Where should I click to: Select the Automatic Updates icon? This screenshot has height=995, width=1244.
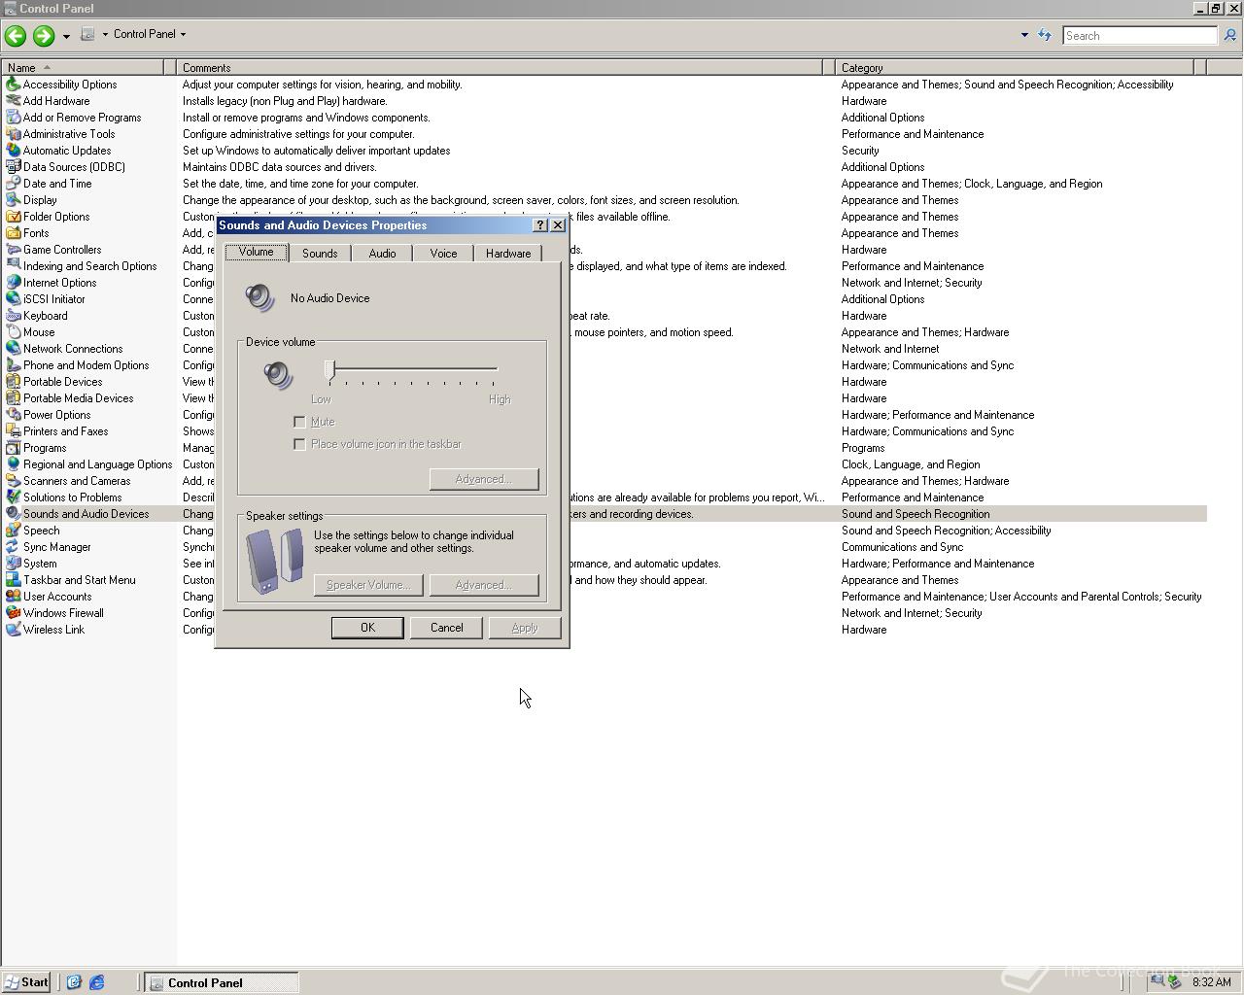click(13, 151)
